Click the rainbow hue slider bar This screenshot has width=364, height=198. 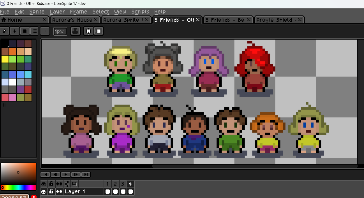pos(18,188)
